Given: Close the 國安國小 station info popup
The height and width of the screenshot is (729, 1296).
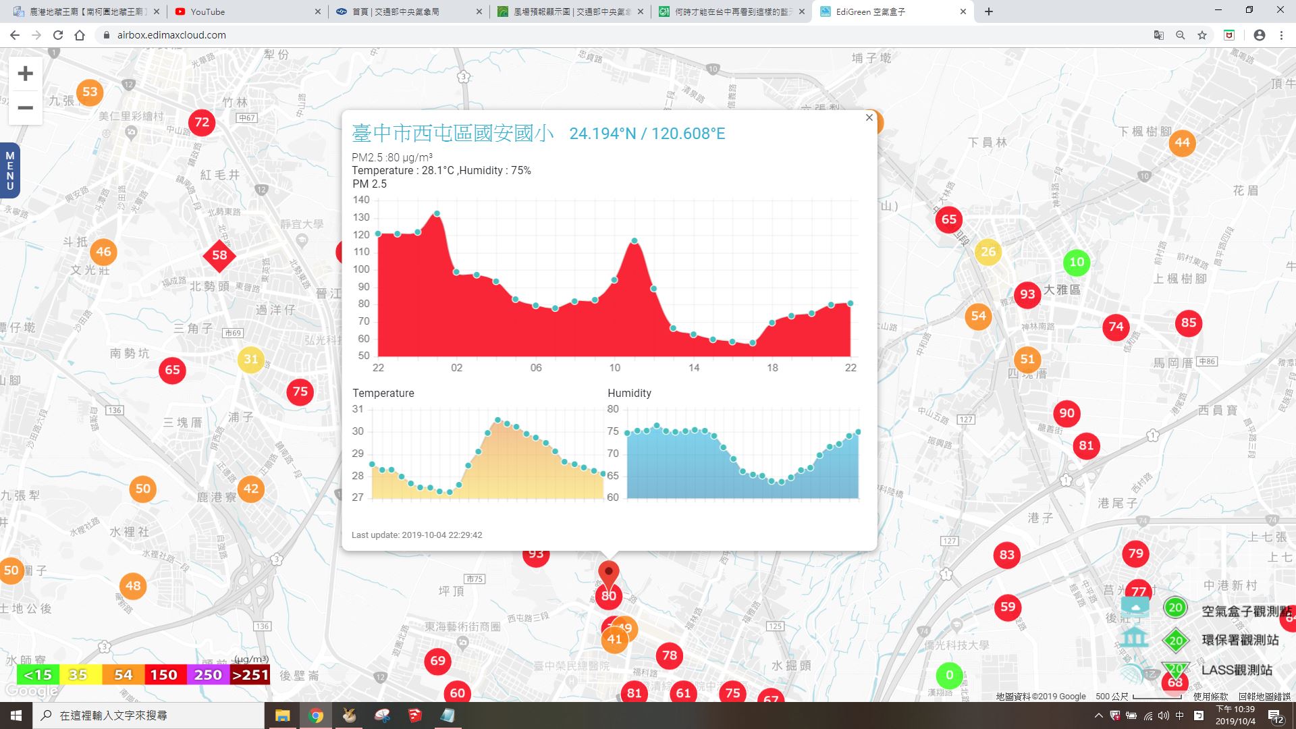Looking at the screenshot, I should tap(869, 117).
